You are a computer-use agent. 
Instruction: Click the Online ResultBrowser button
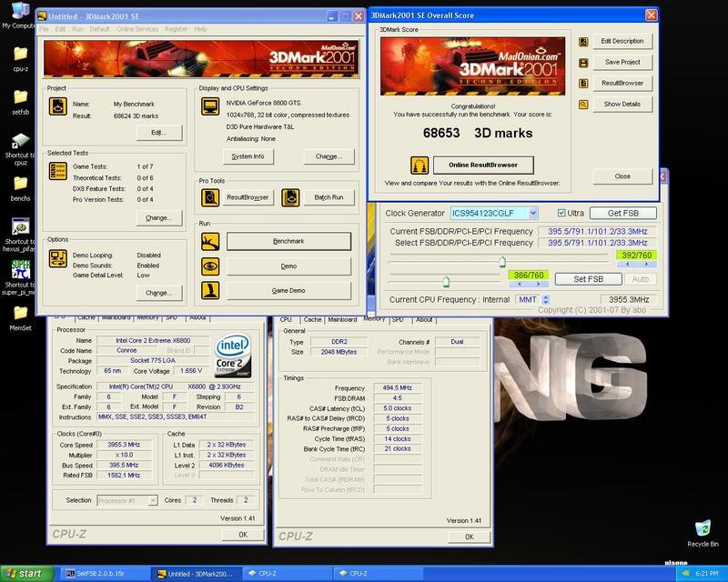[483, 165]
